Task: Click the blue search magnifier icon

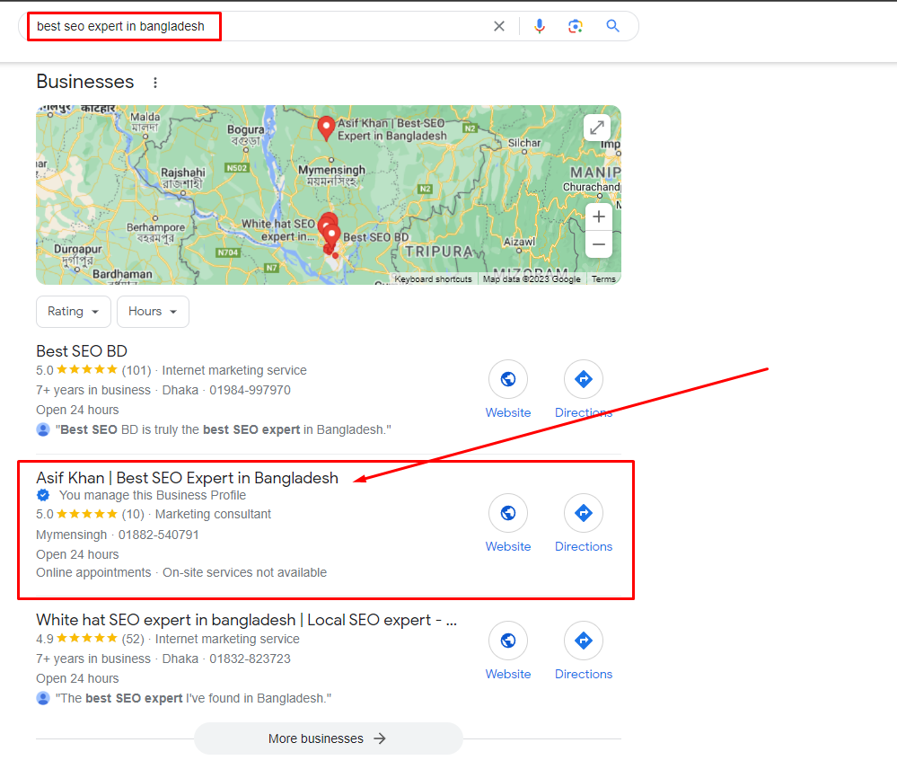Action: pyautogui.click(x=612, y=26)
